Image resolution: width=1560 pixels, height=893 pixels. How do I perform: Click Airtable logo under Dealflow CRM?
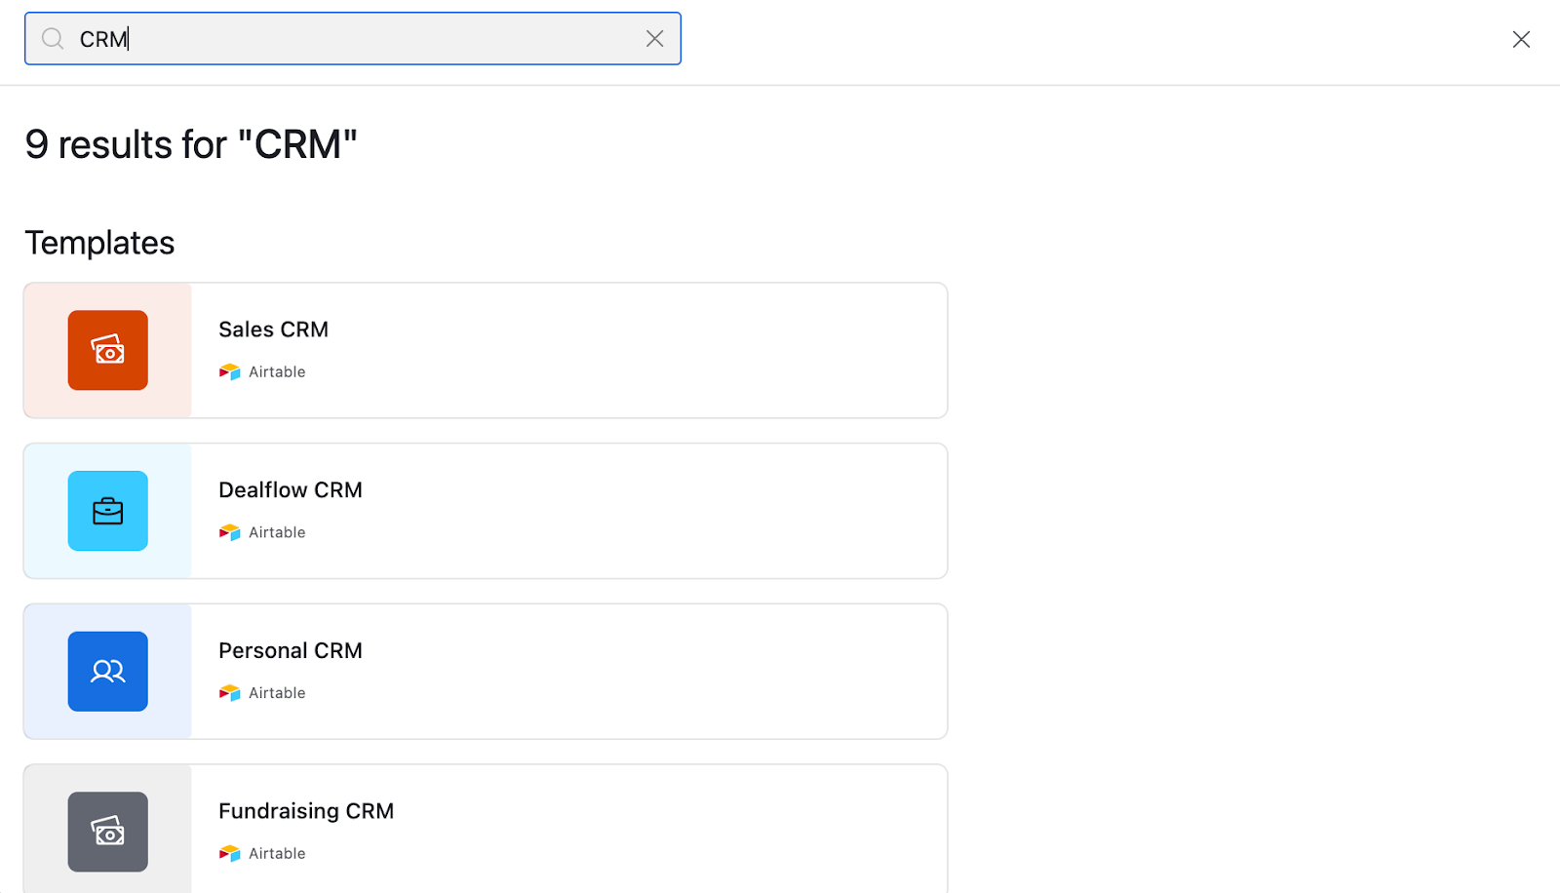pos(230,532)
